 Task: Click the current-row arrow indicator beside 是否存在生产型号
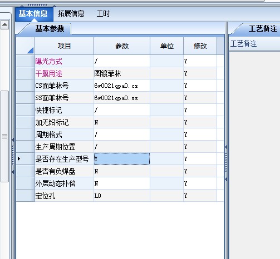(19, 159)
